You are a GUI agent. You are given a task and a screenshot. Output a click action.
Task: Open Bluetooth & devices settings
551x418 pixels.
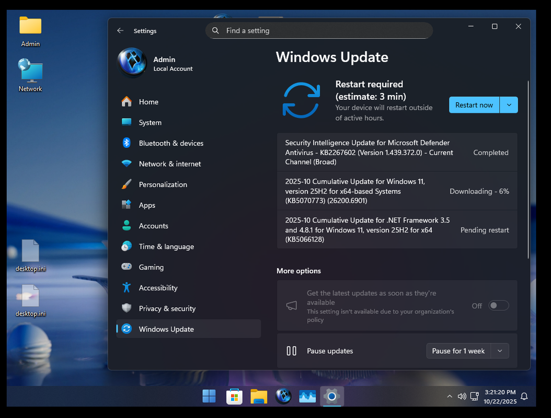[x=188, y=143]
